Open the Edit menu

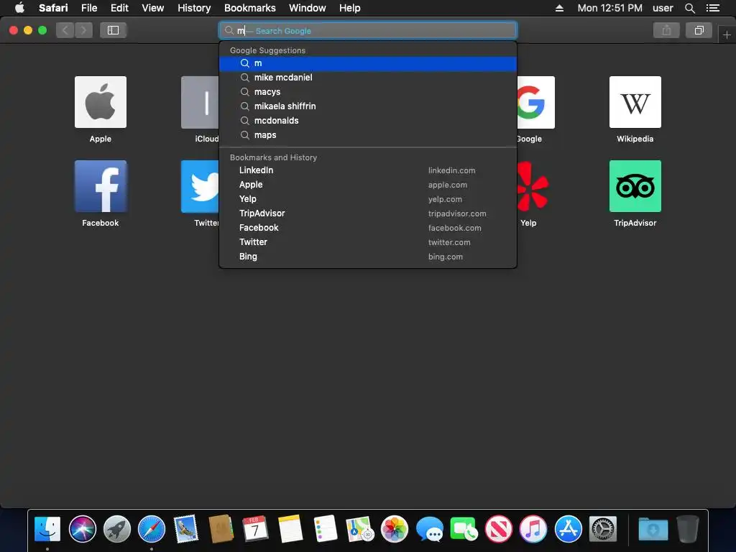click(x=119, y=8)
